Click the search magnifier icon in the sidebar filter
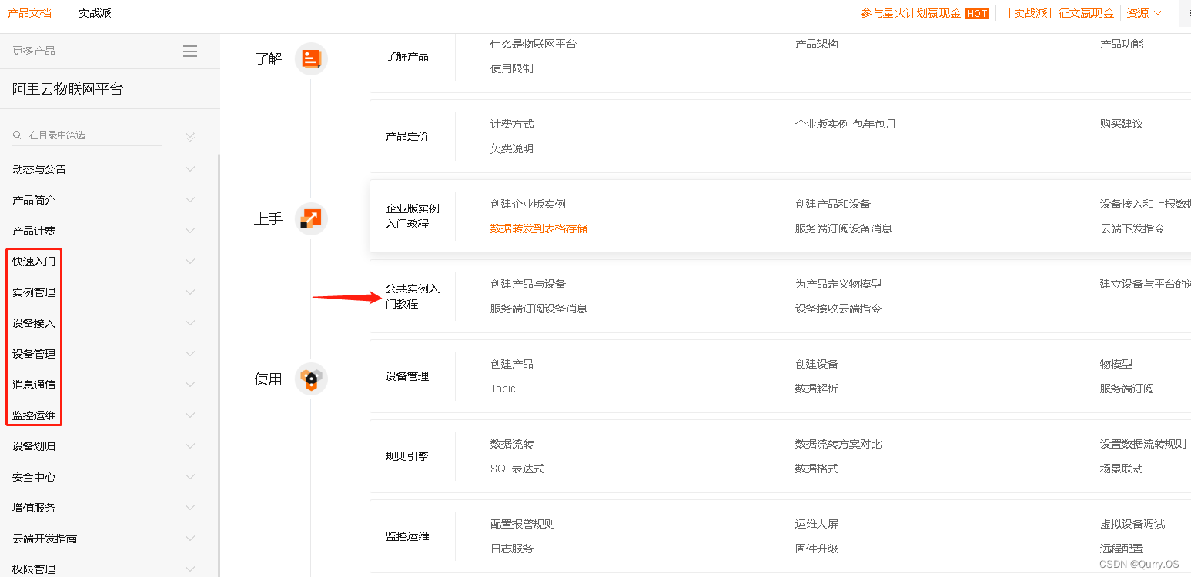 click(17, 135)
